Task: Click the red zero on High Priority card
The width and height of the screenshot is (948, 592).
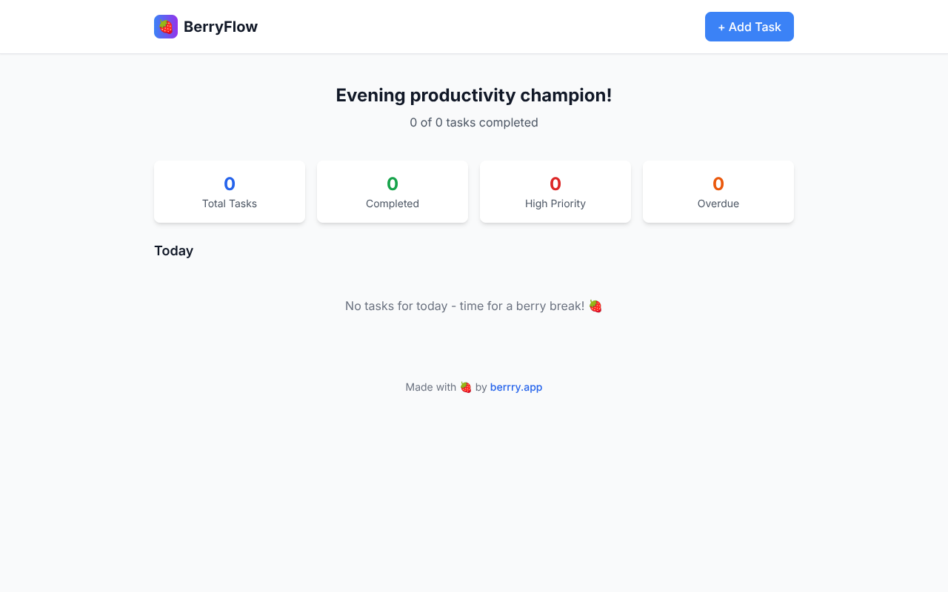Action: click(x=555, y=184)
